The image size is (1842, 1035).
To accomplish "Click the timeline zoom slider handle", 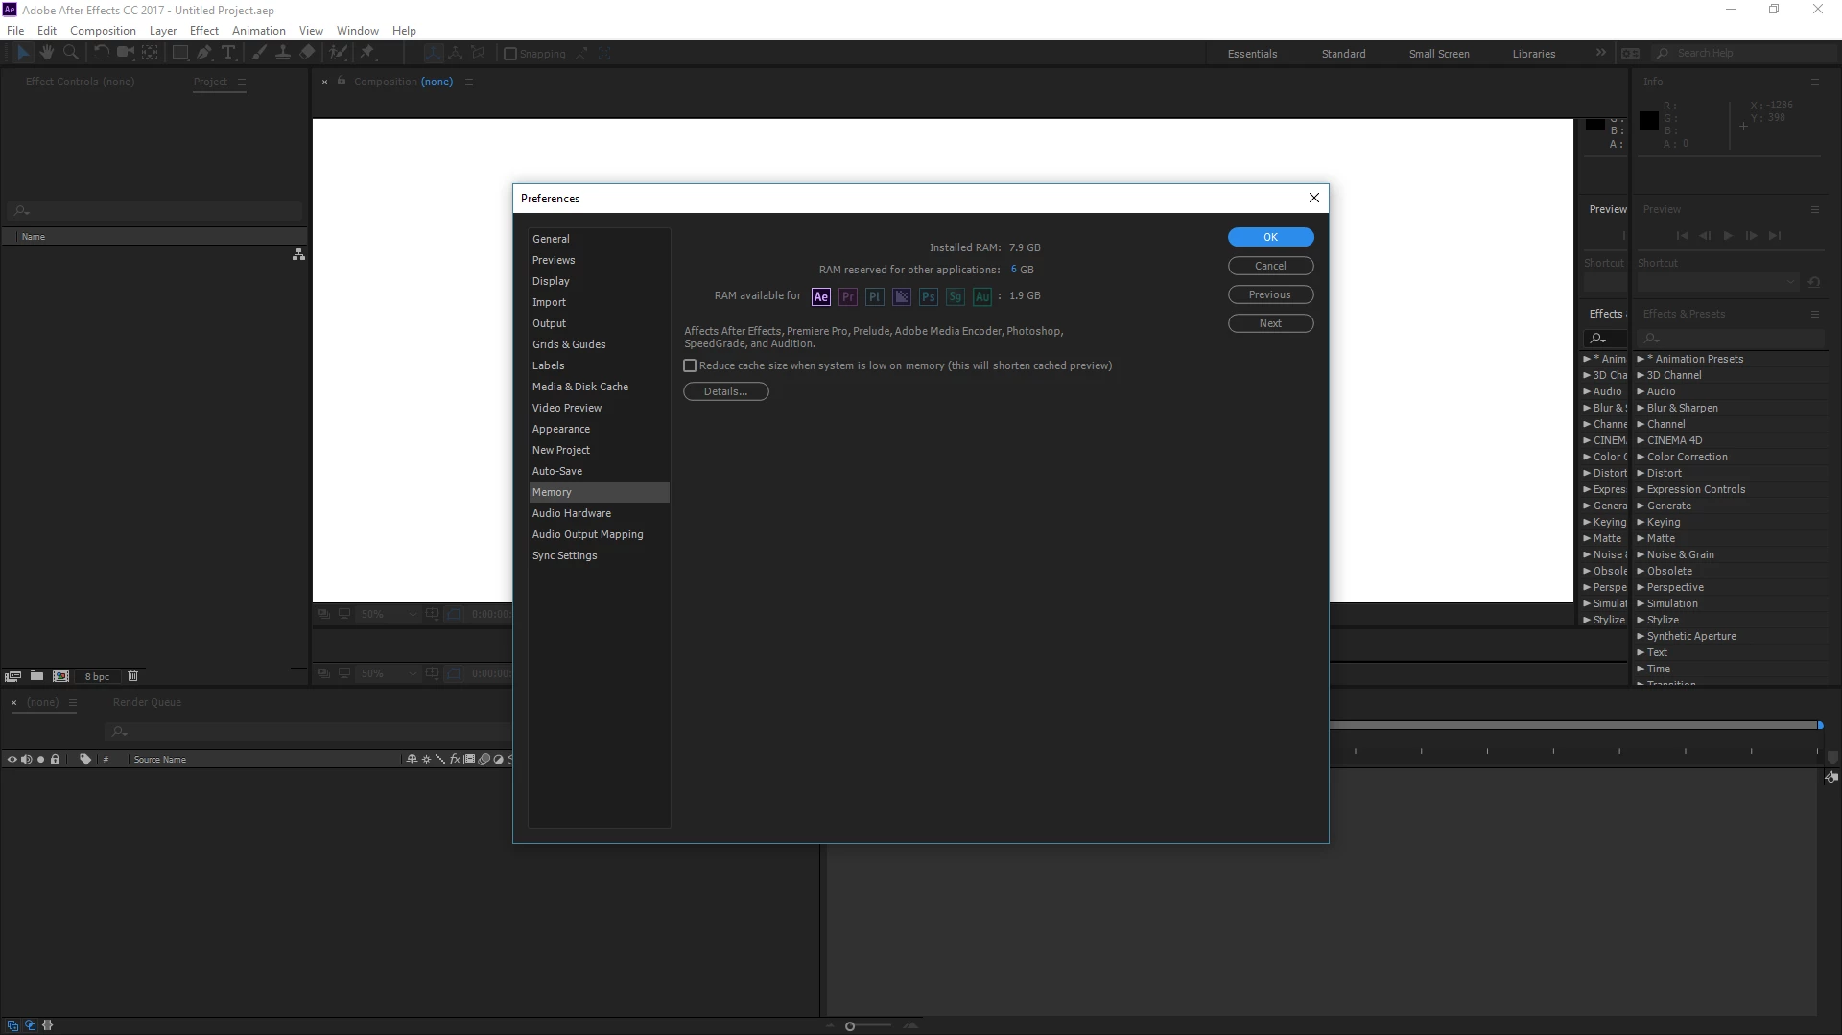I will tap(850, 1026).
